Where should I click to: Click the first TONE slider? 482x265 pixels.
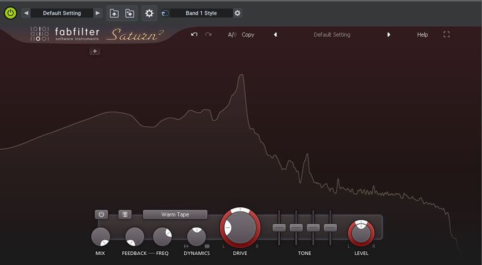point(279,228)
